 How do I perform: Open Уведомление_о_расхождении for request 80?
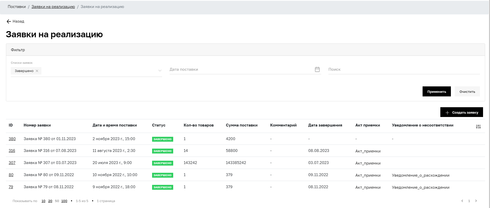(x=421, y=175)
